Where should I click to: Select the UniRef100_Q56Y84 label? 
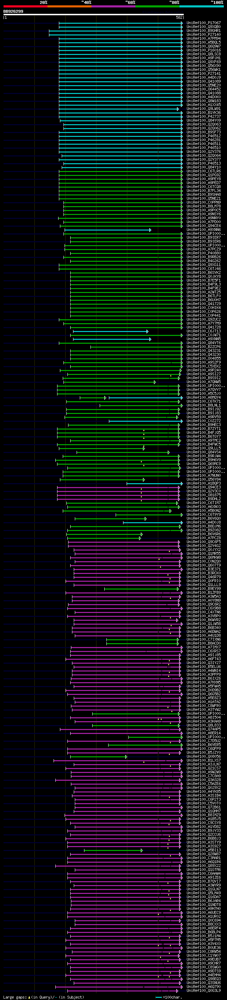click(x=204, y=480)
